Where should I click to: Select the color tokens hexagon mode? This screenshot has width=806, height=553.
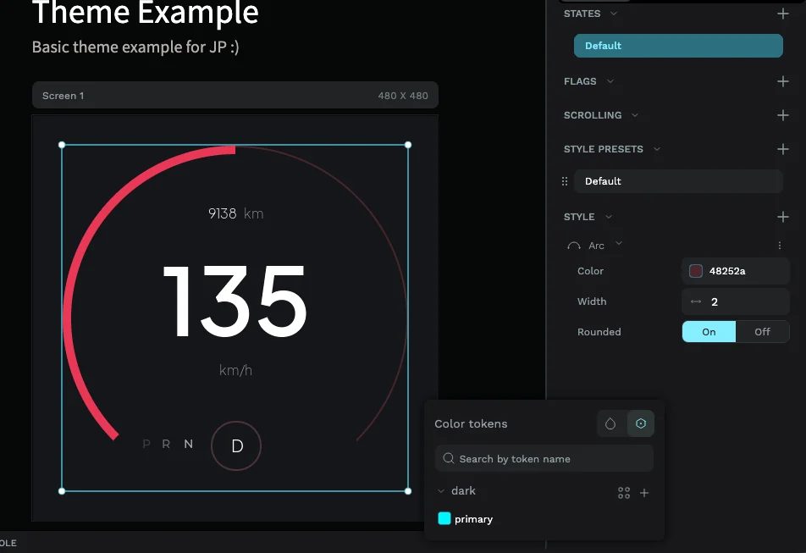pos(640,423)
